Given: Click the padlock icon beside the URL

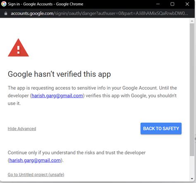Looking at the screenshot, I should pos(6,13).
